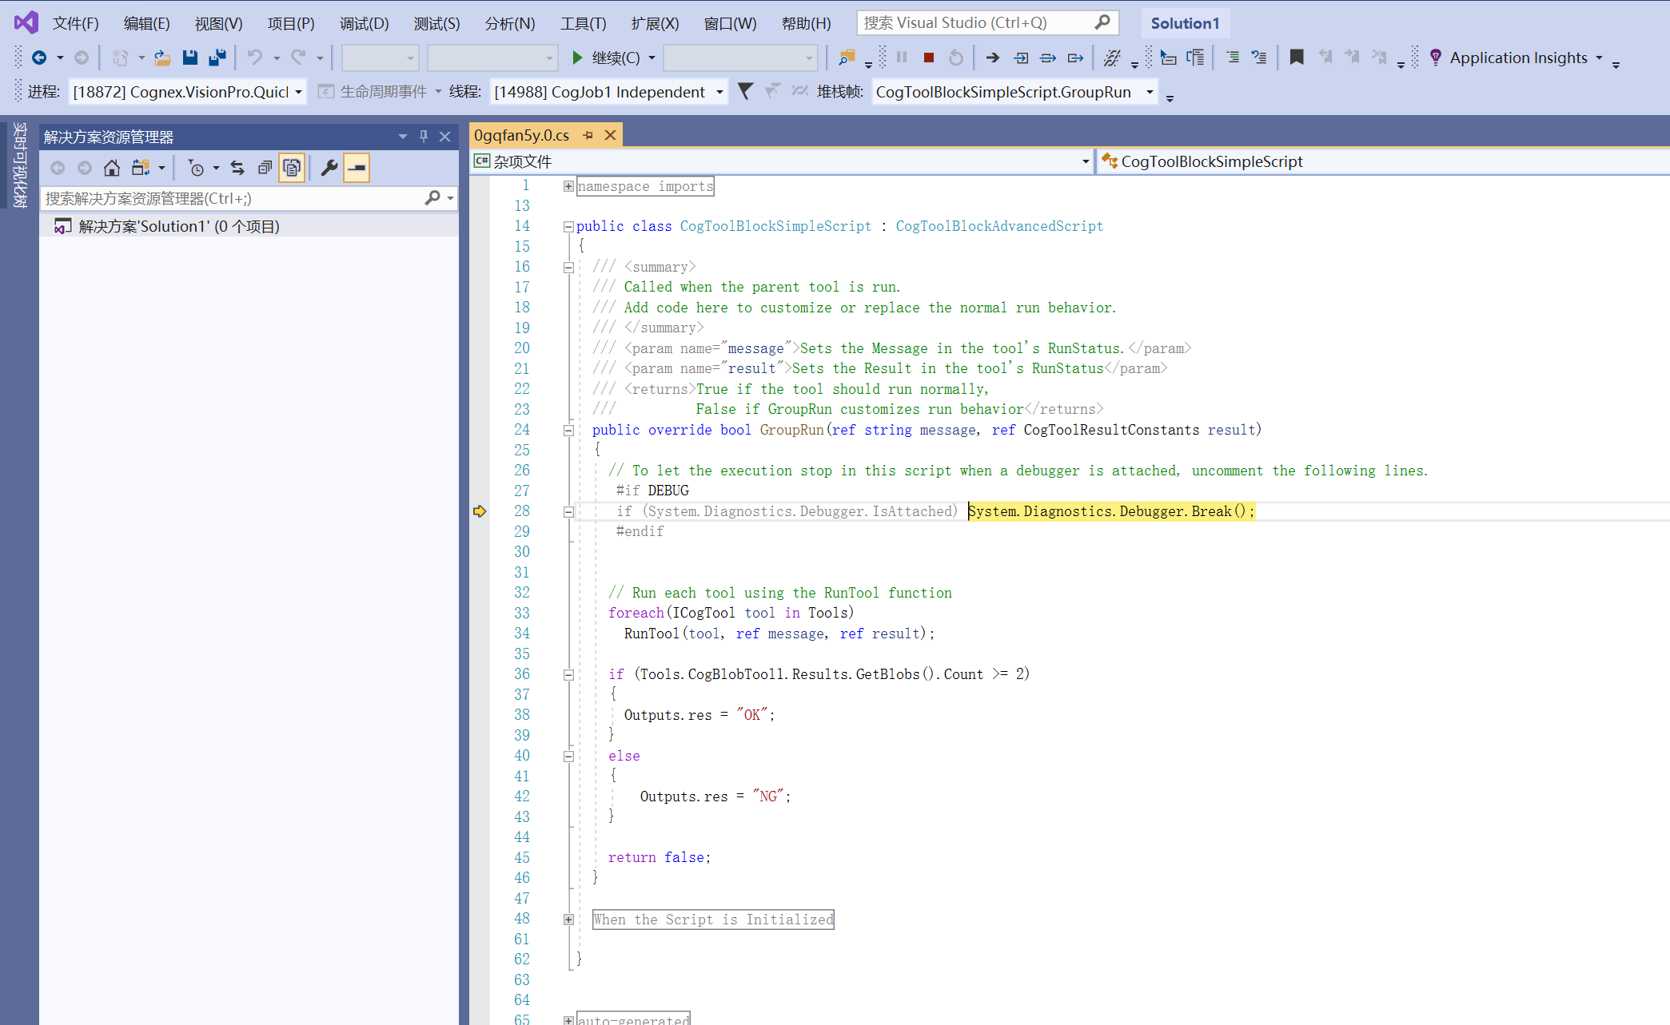
Task: Click the Step Over debug icon
Action: 1048,58
